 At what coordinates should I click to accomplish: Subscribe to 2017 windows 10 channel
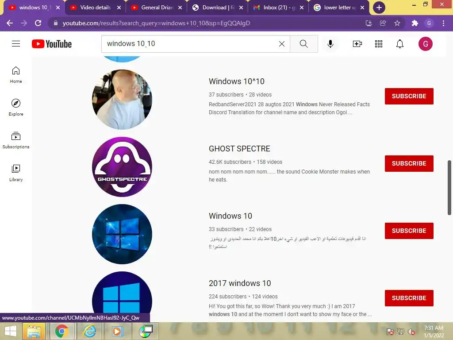coord(409,298)
